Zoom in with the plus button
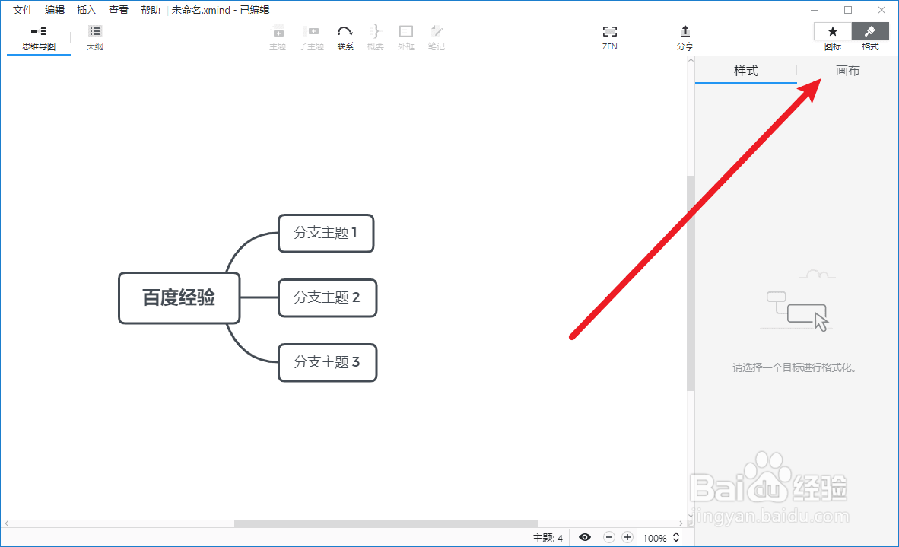The height and width of the screenshot is (547, 899). coord(627,537)
